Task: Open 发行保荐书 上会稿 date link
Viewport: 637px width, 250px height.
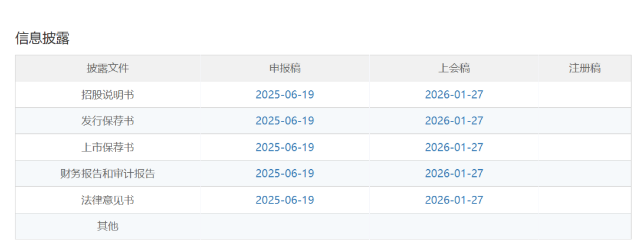Action: pyautogui.click(x=454, y=121)
